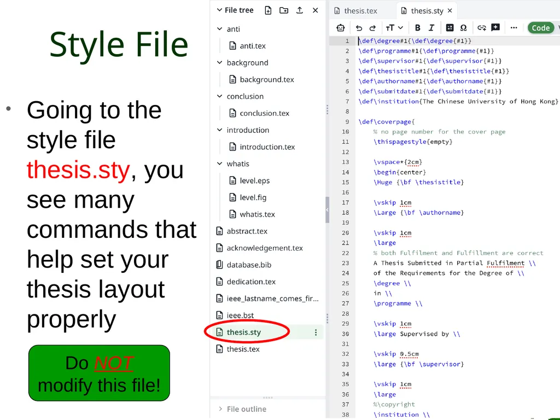Open abstract.tex file
560x420 pixels.
click(x=247, y=231)
